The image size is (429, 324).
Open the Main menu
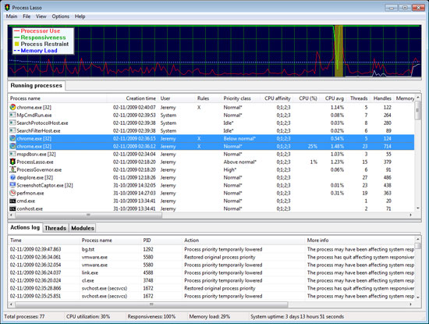click(x=12, y=16)
